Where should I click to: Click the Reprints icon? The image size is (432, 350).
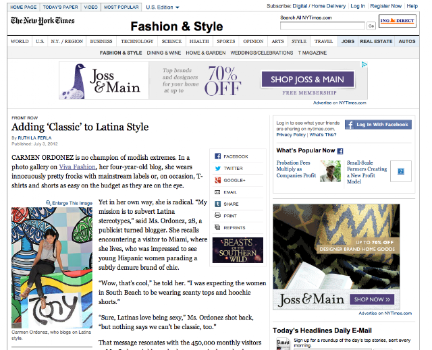coord(217,227)
